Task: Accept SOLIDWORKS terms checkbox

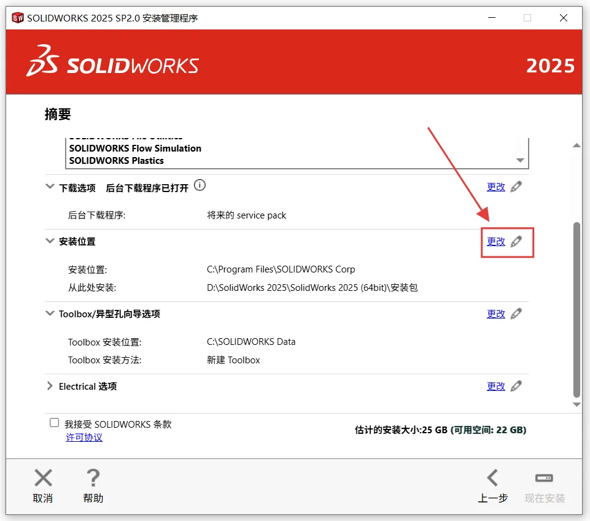Action: click(x=54, y=422)
